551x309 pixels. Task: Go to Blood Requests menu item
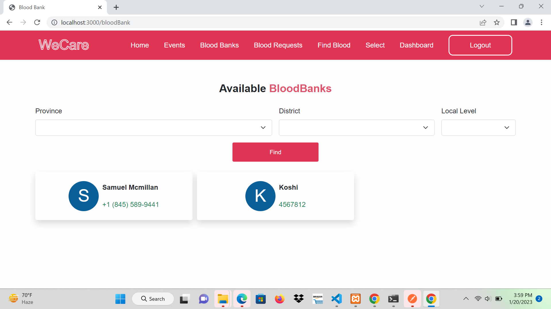click(x=278, y=45)
